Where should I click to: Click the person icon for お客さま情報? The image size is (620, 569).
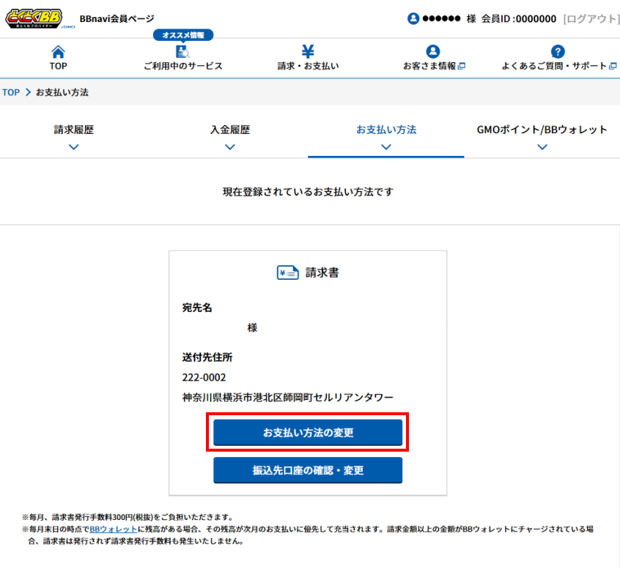(432, 52)
